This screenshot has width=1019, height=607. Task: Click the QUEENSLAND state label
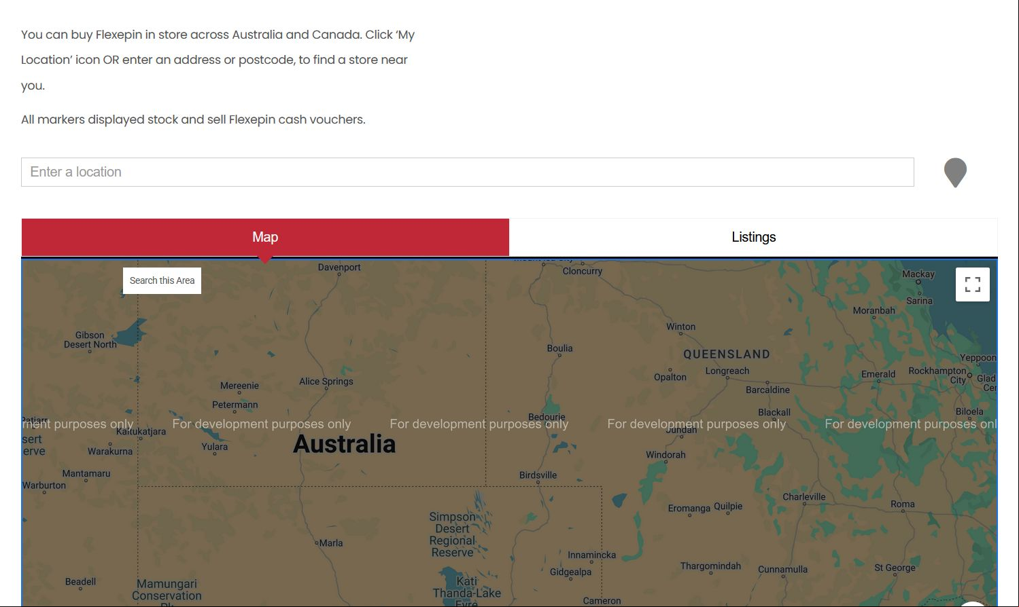(727, 354)
